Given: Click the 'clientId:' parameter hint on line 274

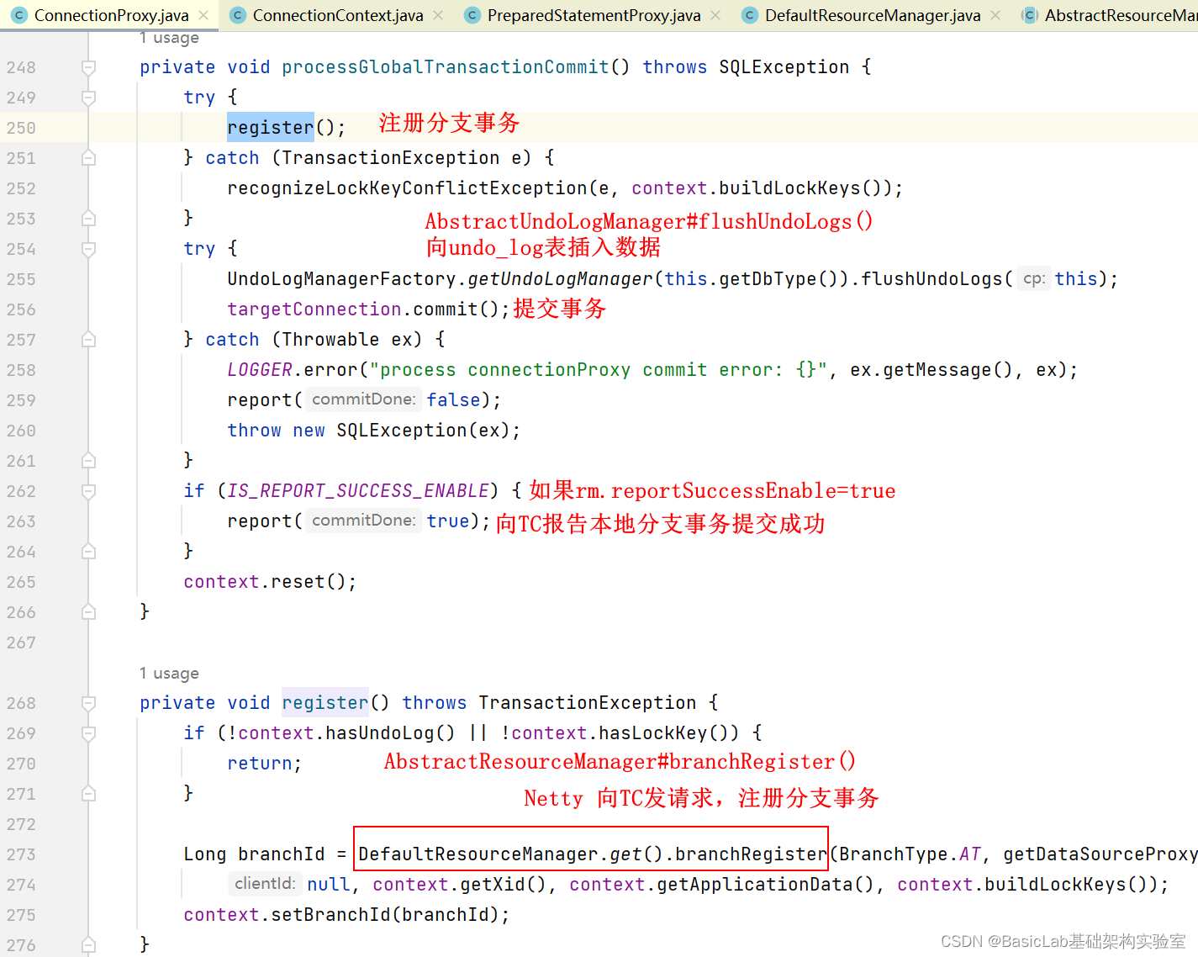Looking at the screenshot, I should click(x=265, y=884).
